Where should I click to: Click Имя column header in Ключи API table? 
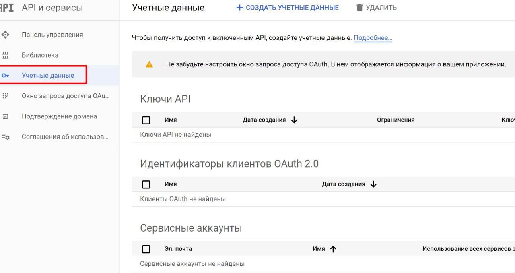click(x=171, y=120)
